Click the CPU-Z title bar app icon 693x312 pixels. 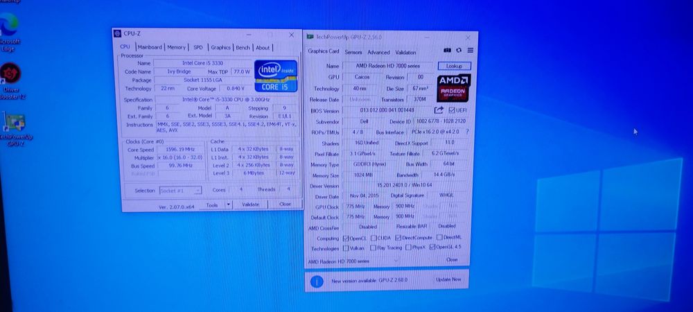pos(117,33)
